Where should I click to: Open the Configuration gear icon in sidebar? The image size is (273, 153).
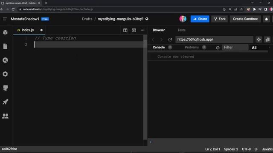pos(5,74)
